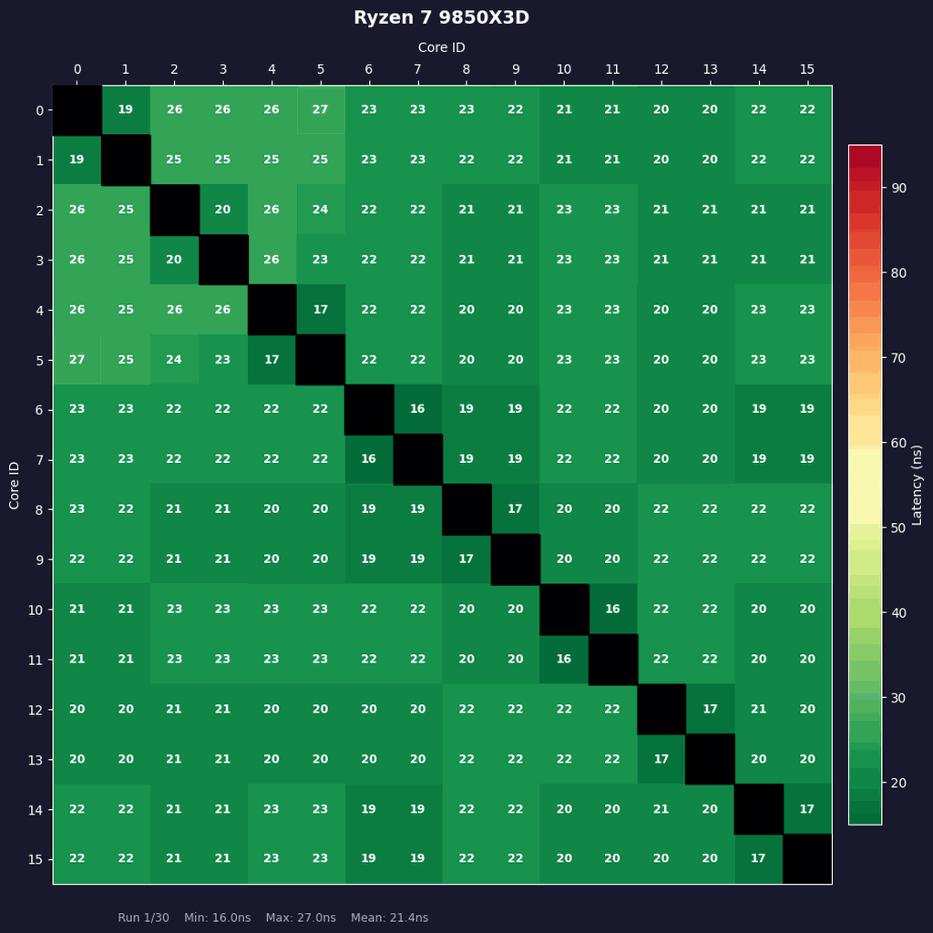This screenshot has width=933, height=933.
Task: Click column header "5" on the top axis
Action: (321, 69)
